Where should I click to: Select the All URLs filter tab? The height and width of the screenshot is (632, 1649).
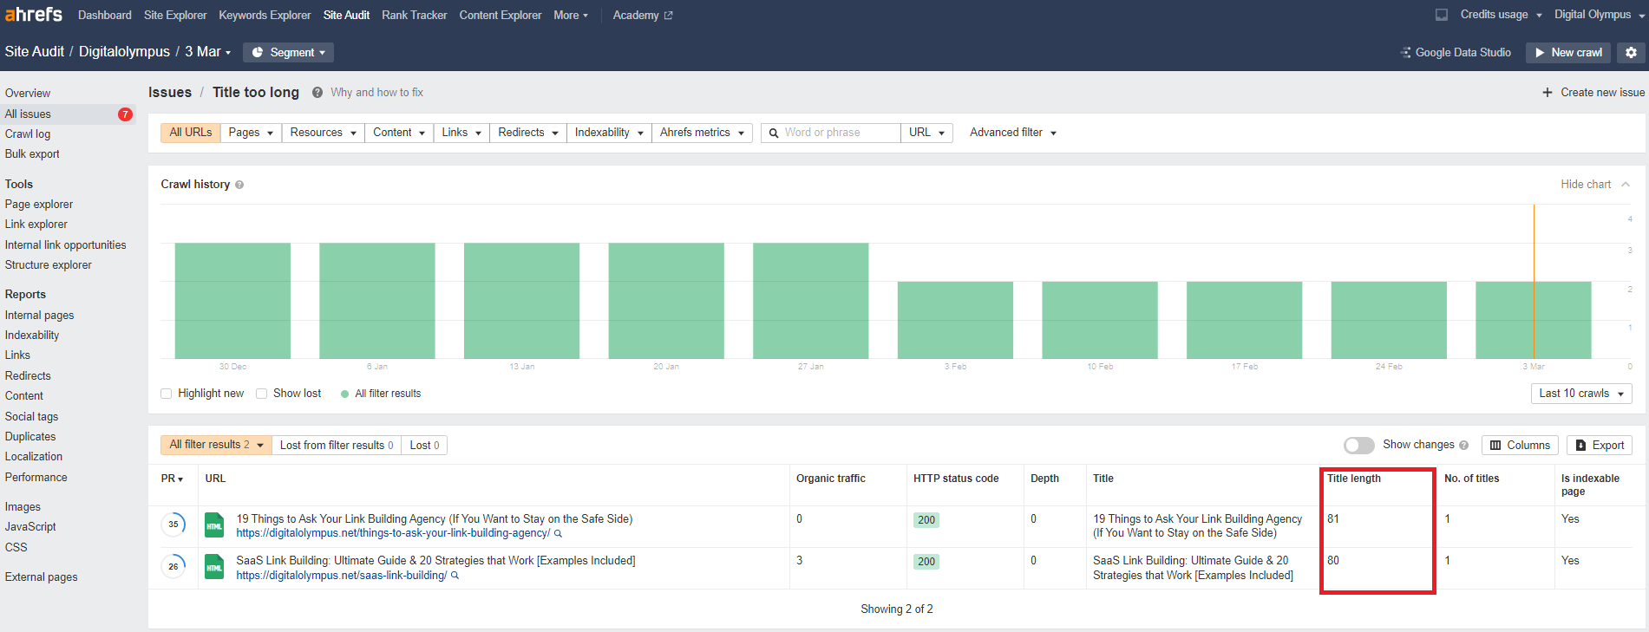[x=191, y=133]
